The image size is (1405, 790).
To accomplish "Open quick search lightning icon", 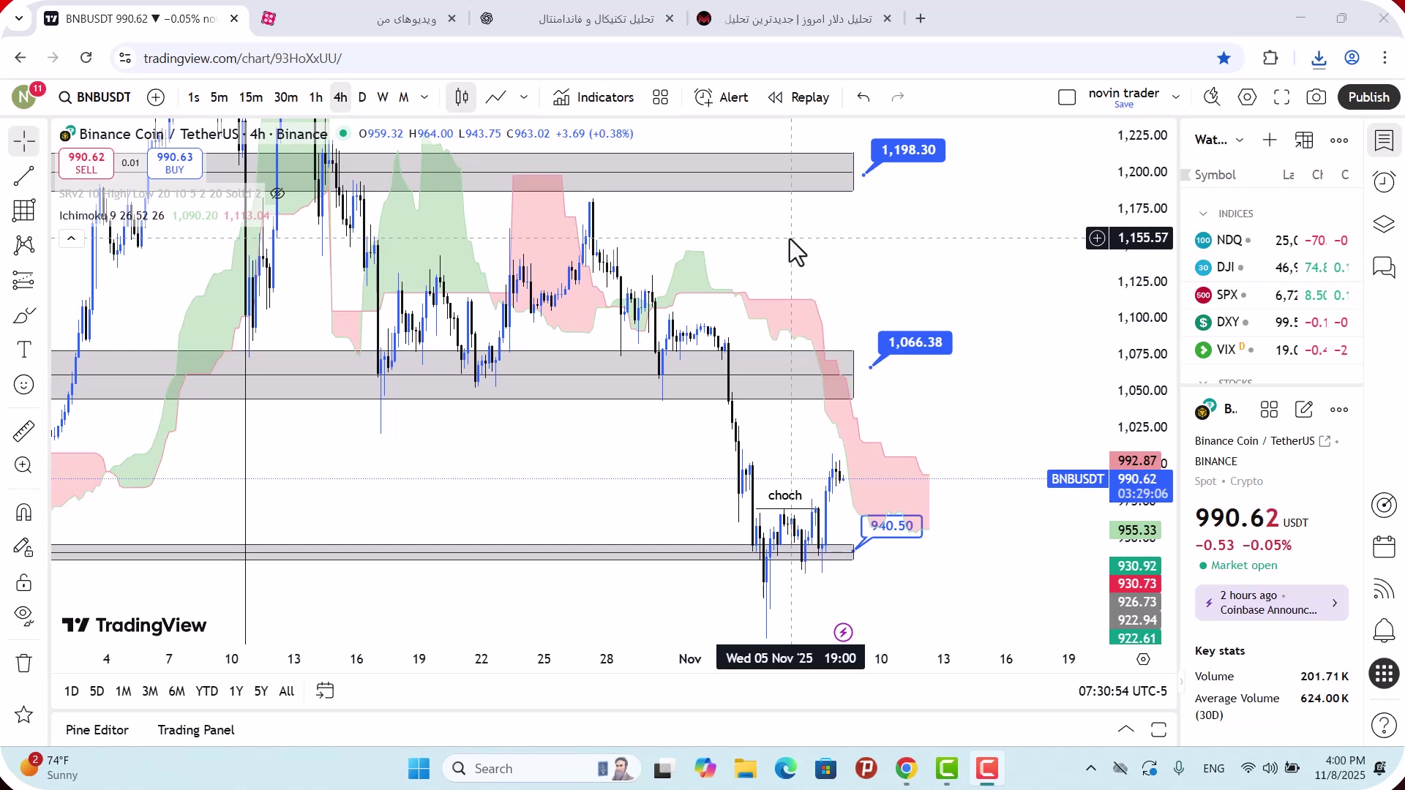I will coord(1213,97).
